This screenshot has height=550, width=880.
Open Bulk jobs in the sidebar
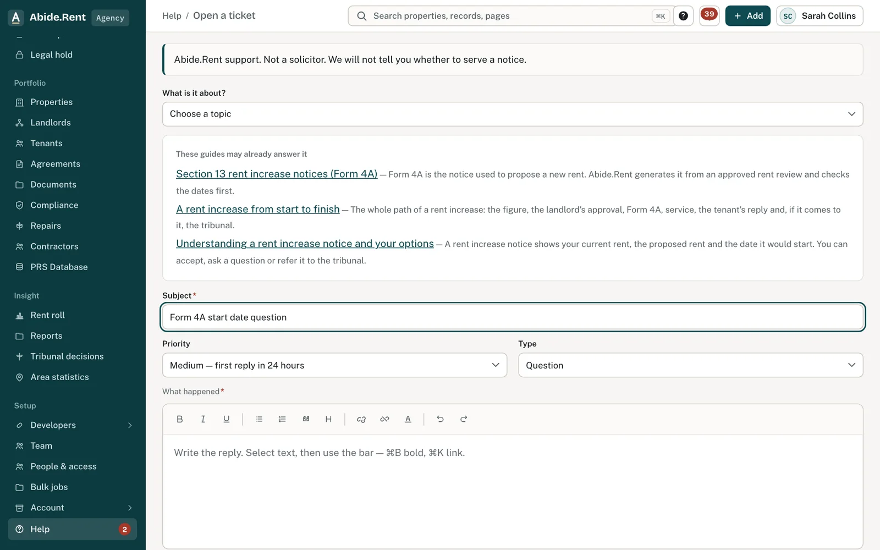tap(73, 487)
